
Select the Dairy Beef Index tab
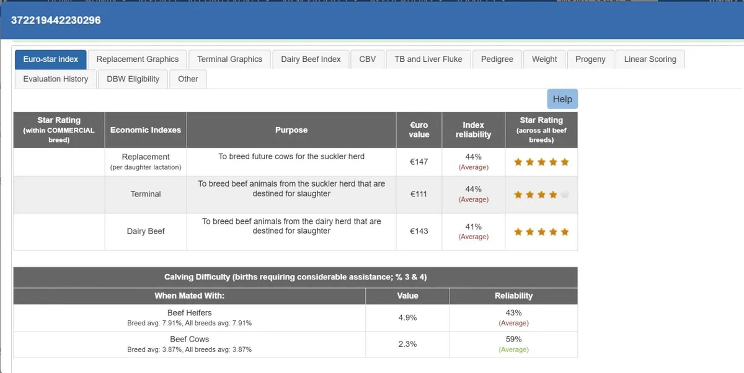click(x=311, y=59)
